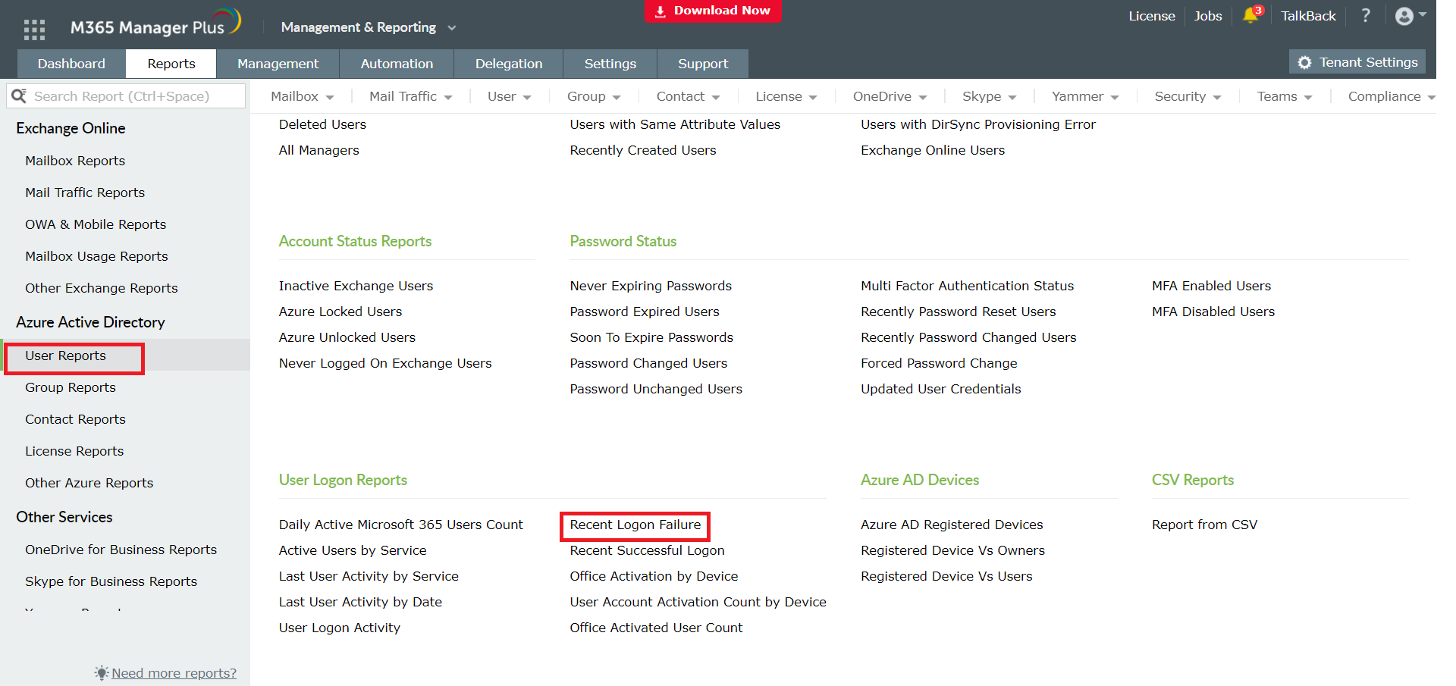Click the lightbulb icon beside Need more reports
1456x686 pixels.
pyautogui.click(x=101, y=672)
